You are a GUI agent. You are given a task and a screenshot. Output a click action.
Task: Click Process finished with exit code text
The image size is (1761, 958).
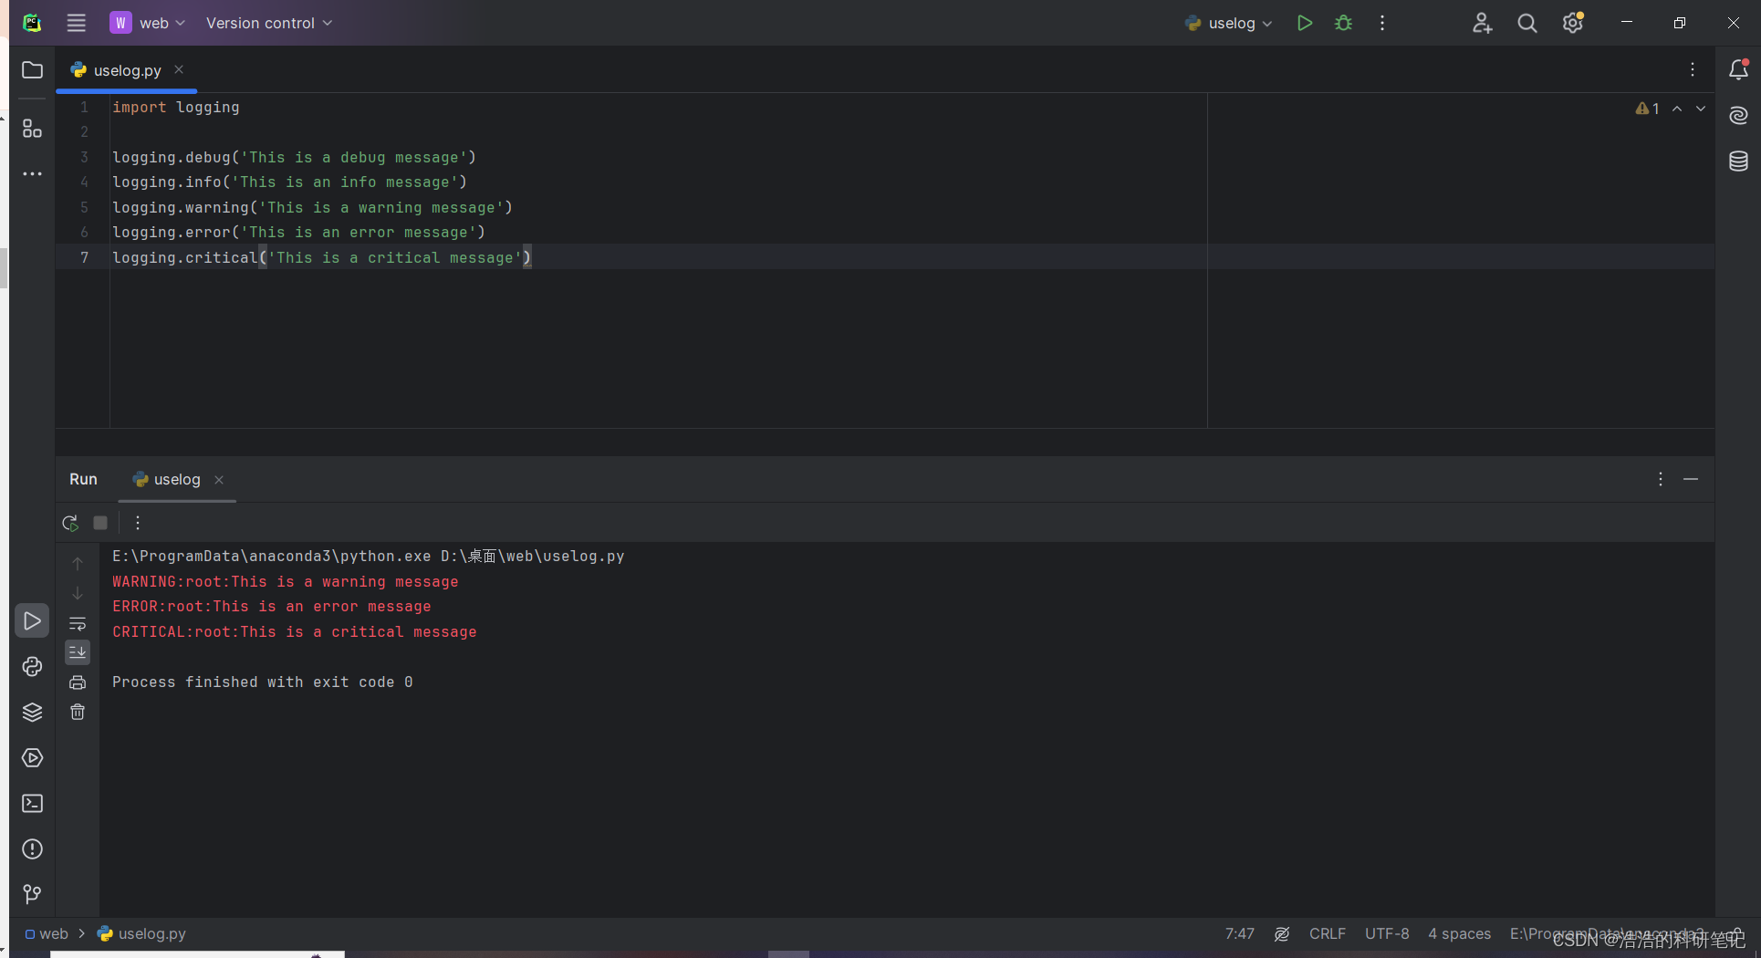click(x=263, y=682)
